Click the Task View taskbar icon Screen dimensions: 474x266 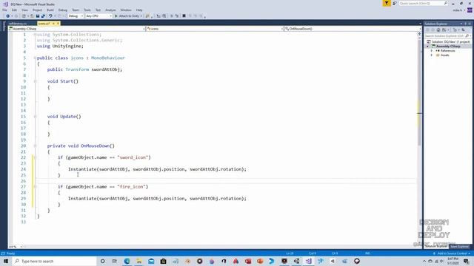pyautogui.click(x=115, y=261)
